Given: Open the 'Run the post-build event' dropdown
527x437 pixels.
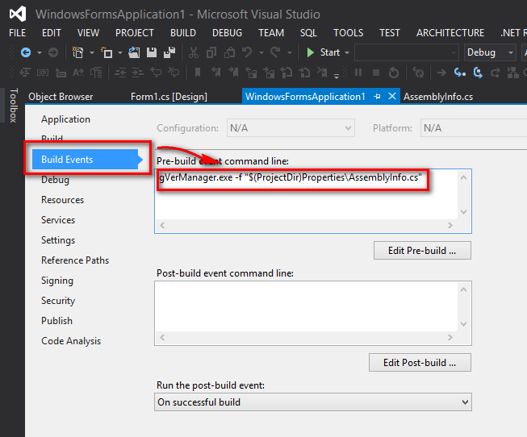Looking at the screenshot, I should click(313, 402).
